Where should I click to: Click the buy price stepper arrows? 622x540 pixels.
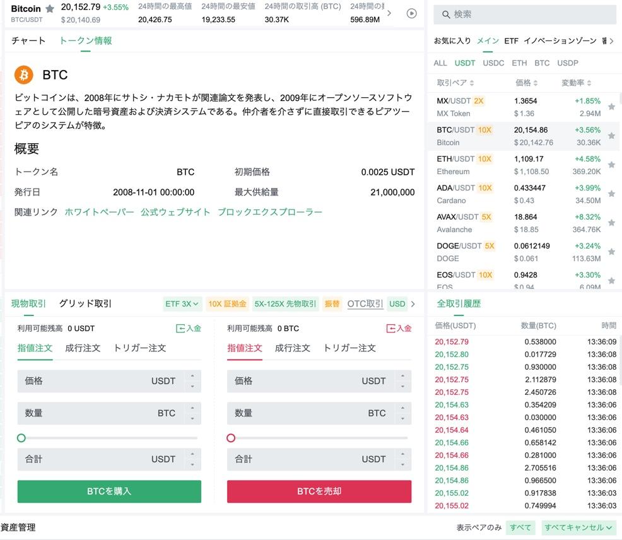coord(192,381)
